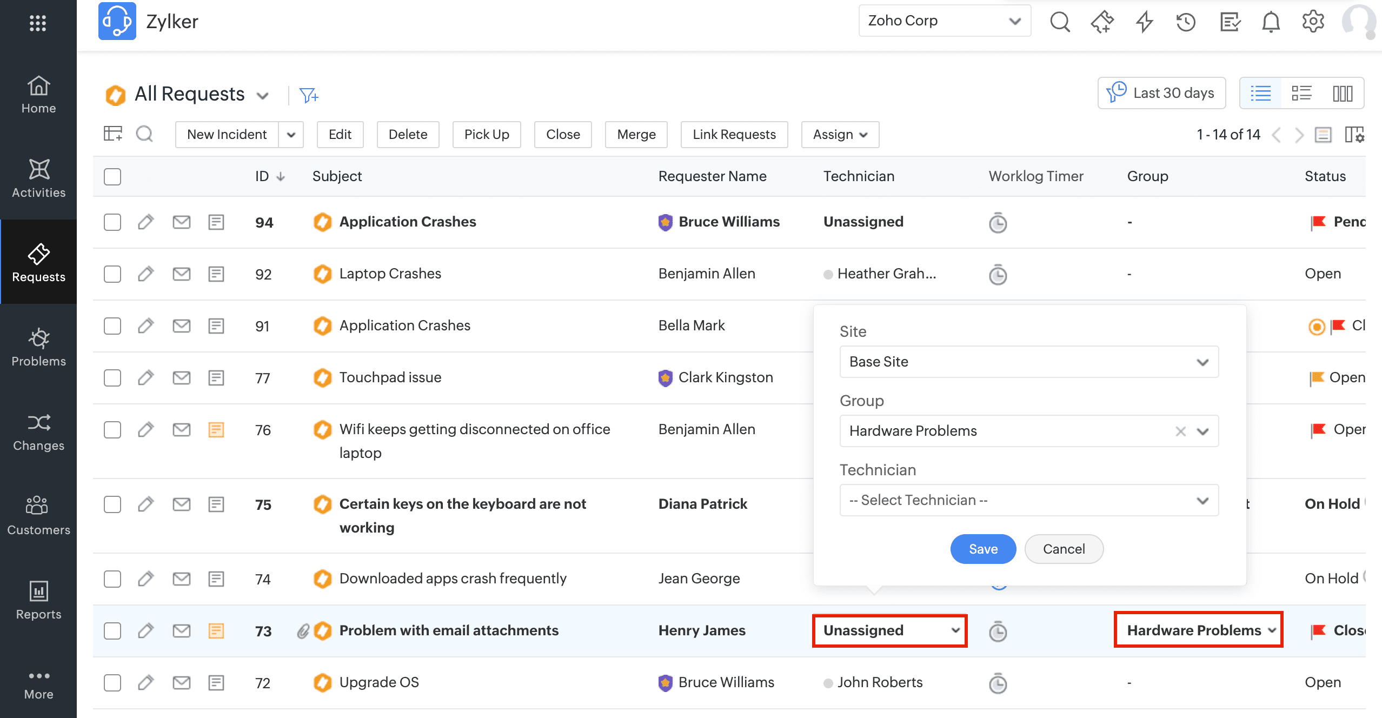This screenshot has width=1382, height=718.
Task: Expand the Site dropdown showing Base Site
Action: coord(1028,362)
